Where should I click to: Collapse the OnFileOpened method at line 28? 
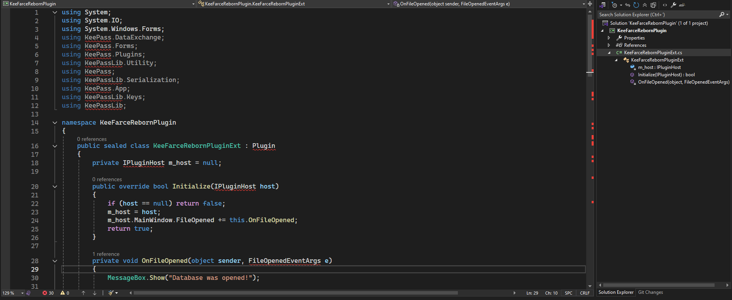(x=55, y=261)
